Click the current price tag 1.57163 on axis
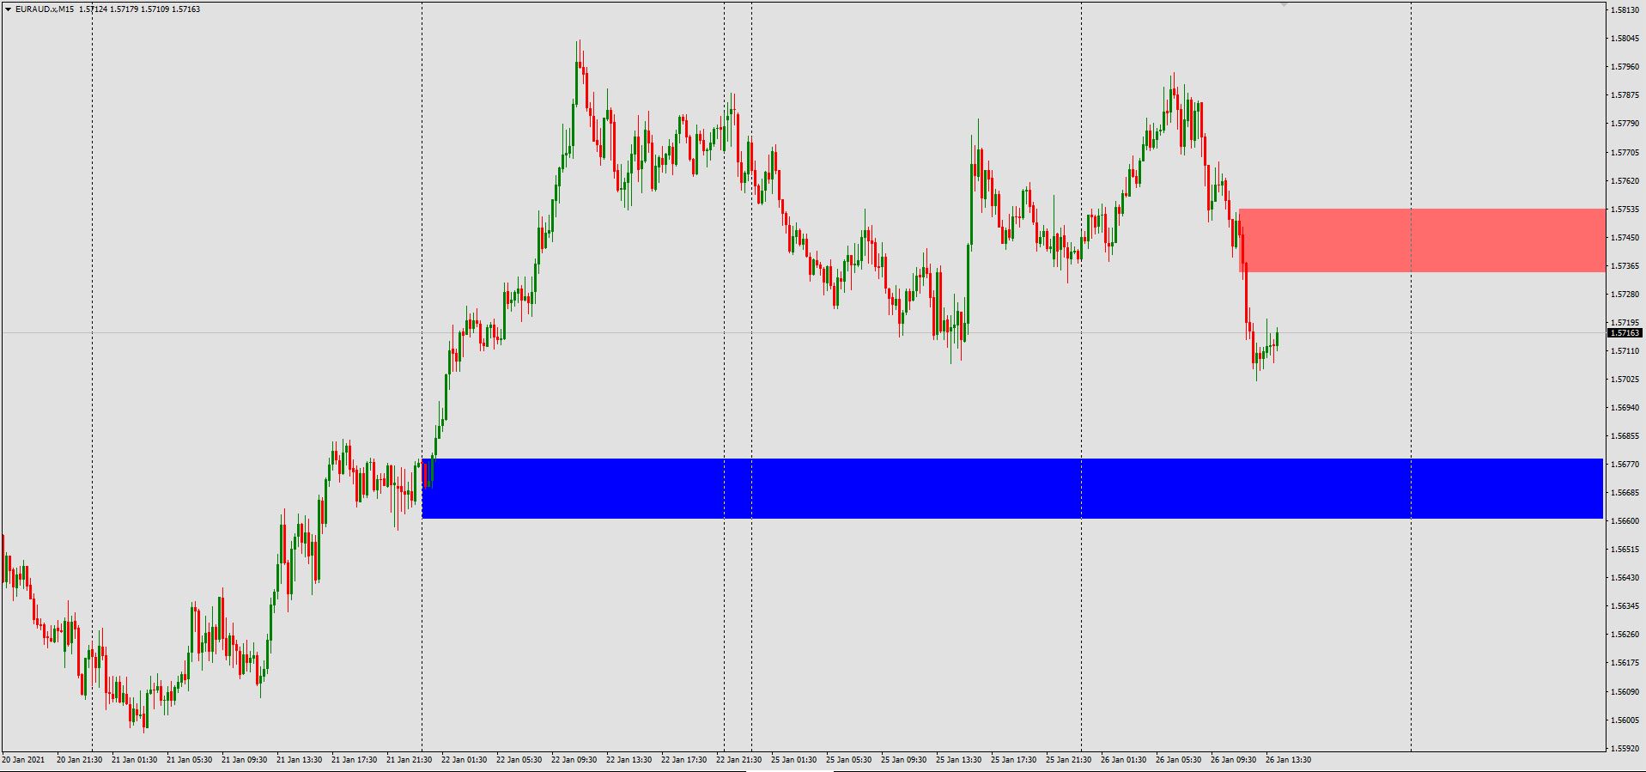Image resolution: width=1646 pixels, height=772 pixels. point(1625,333)
